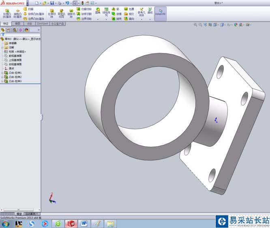Switch to the 草图 (Sketch) tab
Image resolution: width=270 pixels, height=228 pixels.
17,23
